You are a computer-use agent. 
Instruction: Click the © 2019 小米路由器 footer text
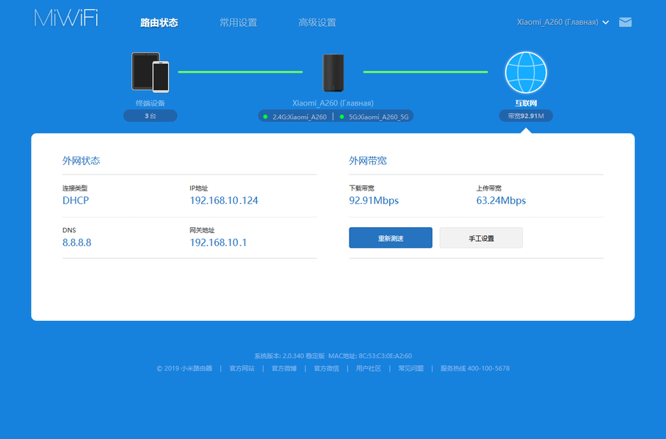[x=184, y=368]
